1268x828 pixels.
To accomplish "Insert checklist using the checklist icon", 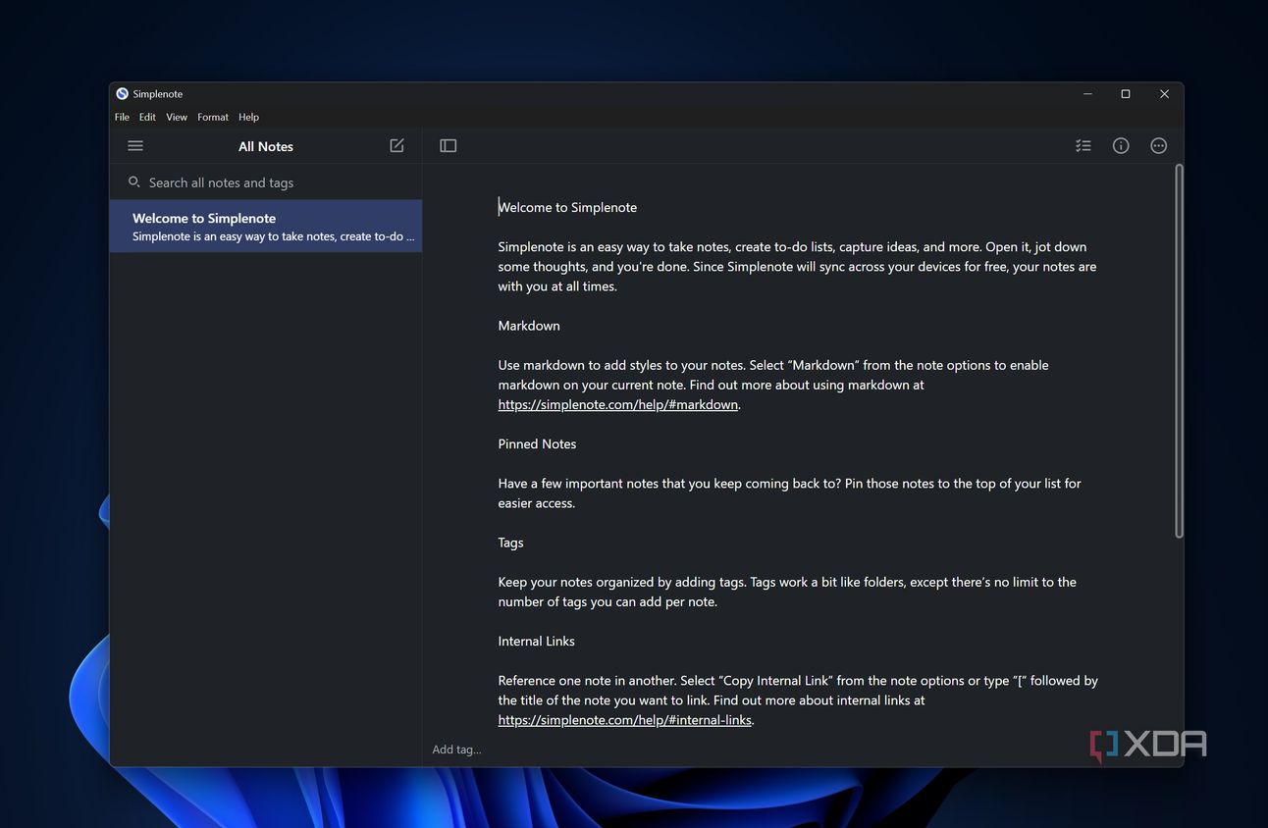I will coord(1083,145).
